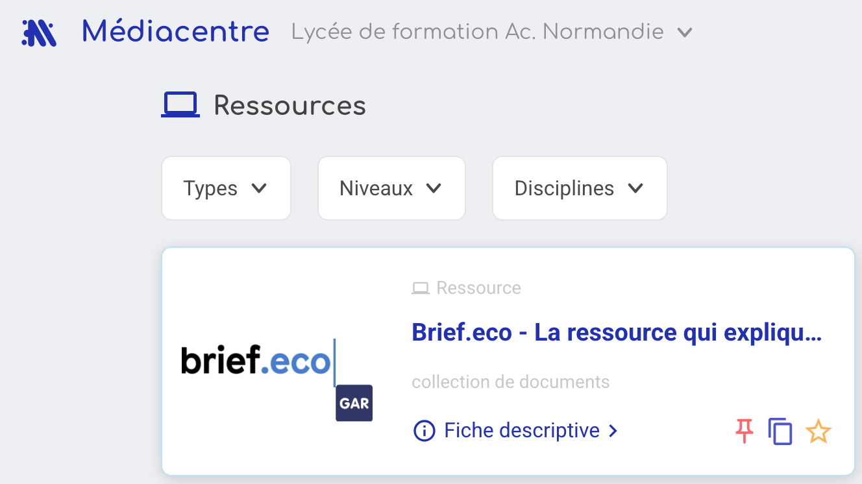Click the small laptop icon above the resource title
The image size is (862, 484).
[x=421, y=288]
